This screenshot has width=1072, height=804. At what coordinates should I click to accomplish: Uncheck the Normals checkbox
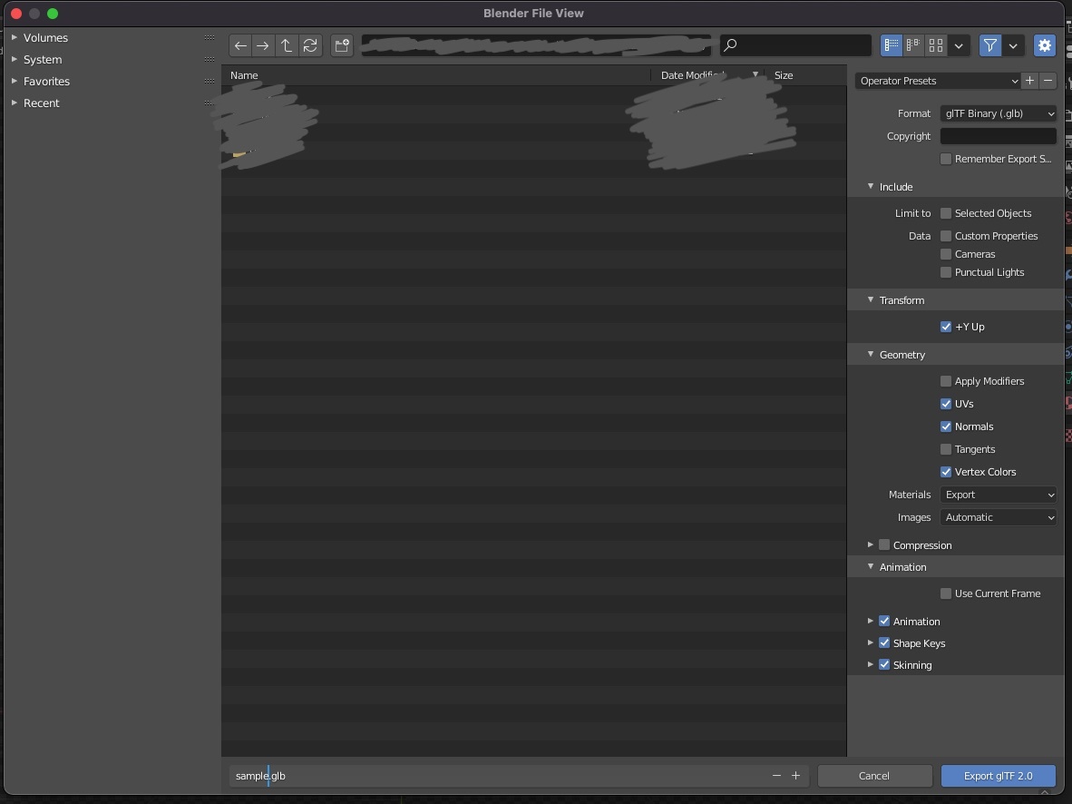pyautogui.click(x=946, y=427)
